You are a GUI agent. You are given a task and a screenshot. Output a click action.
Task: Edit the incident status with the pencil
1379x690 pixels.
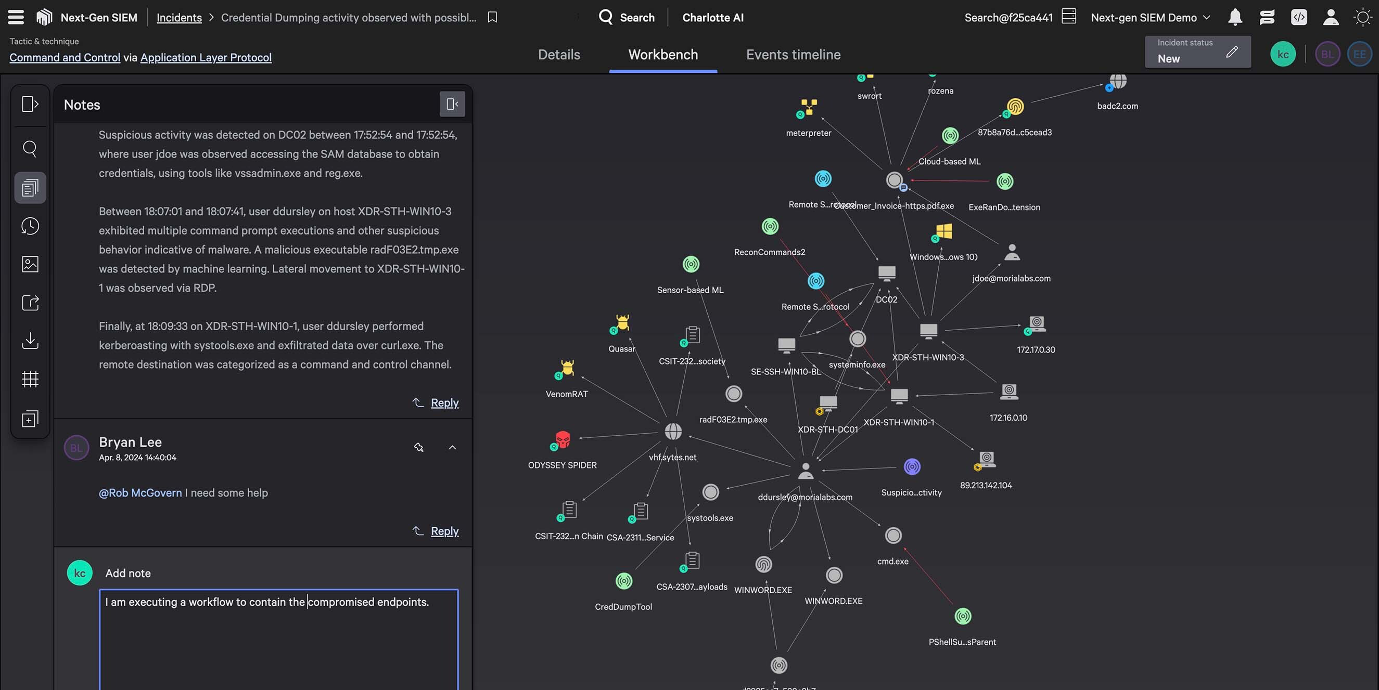click(x=1232, y=52)
